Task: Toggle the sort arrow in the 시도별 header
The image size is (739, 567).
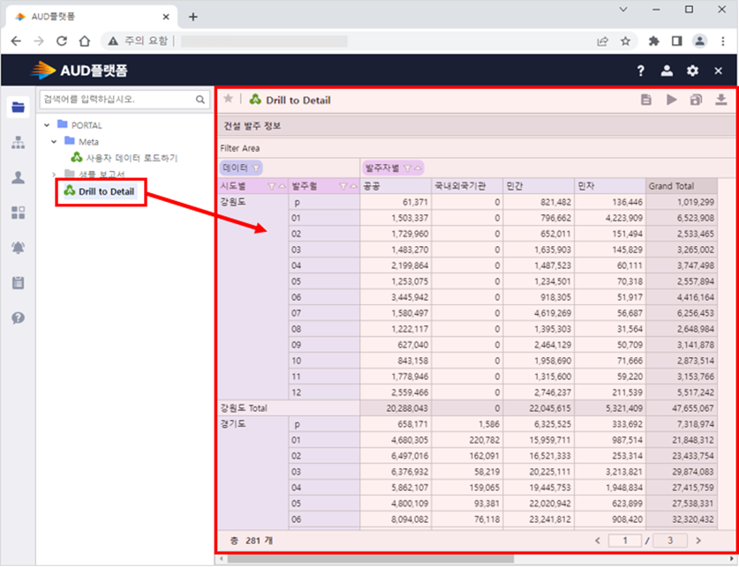Action: (x=282, y=186)
